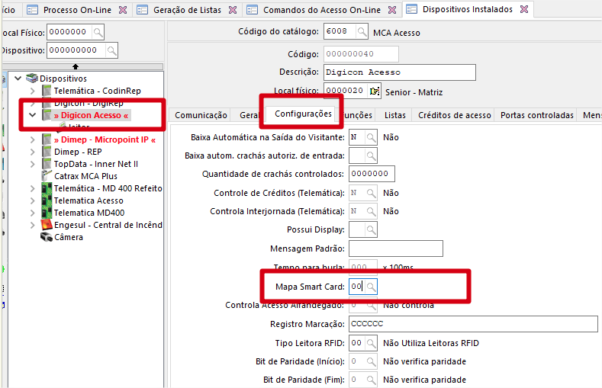Screen dimensions: 602x388
Task: Focus the Dispositivo filter field
Action: 76,50
